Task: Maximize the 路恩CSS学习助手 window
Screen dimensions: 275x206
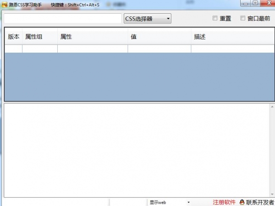Action: 255,3
